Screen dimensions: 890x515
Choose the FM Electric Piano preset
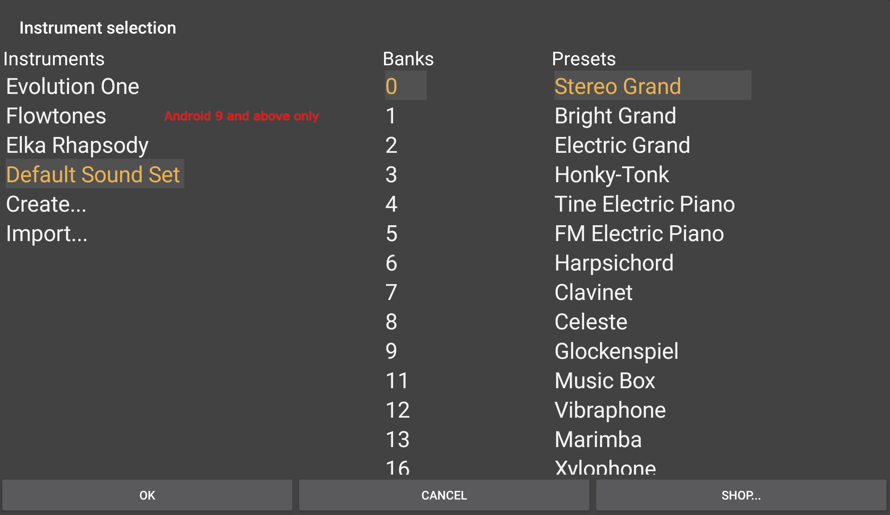click(639, 233)
